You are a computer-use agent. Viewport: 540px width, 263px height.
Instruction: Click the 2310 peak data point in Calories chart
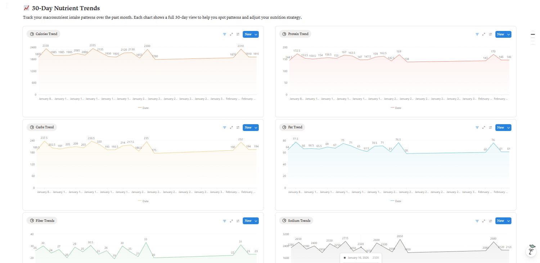(x=241, y=49)
